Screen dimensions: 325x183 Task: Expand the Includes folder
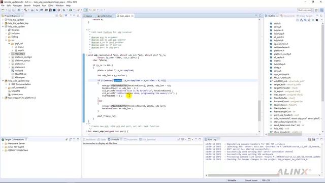tap(6, 34)
